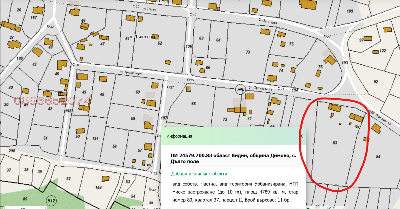Click the 'Добави в списък с обекти' link

coord(199,174)
